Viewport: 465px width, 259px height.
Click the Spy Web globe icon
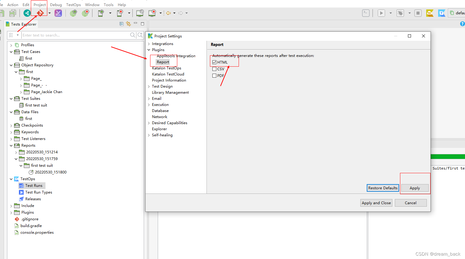[73, 13]
